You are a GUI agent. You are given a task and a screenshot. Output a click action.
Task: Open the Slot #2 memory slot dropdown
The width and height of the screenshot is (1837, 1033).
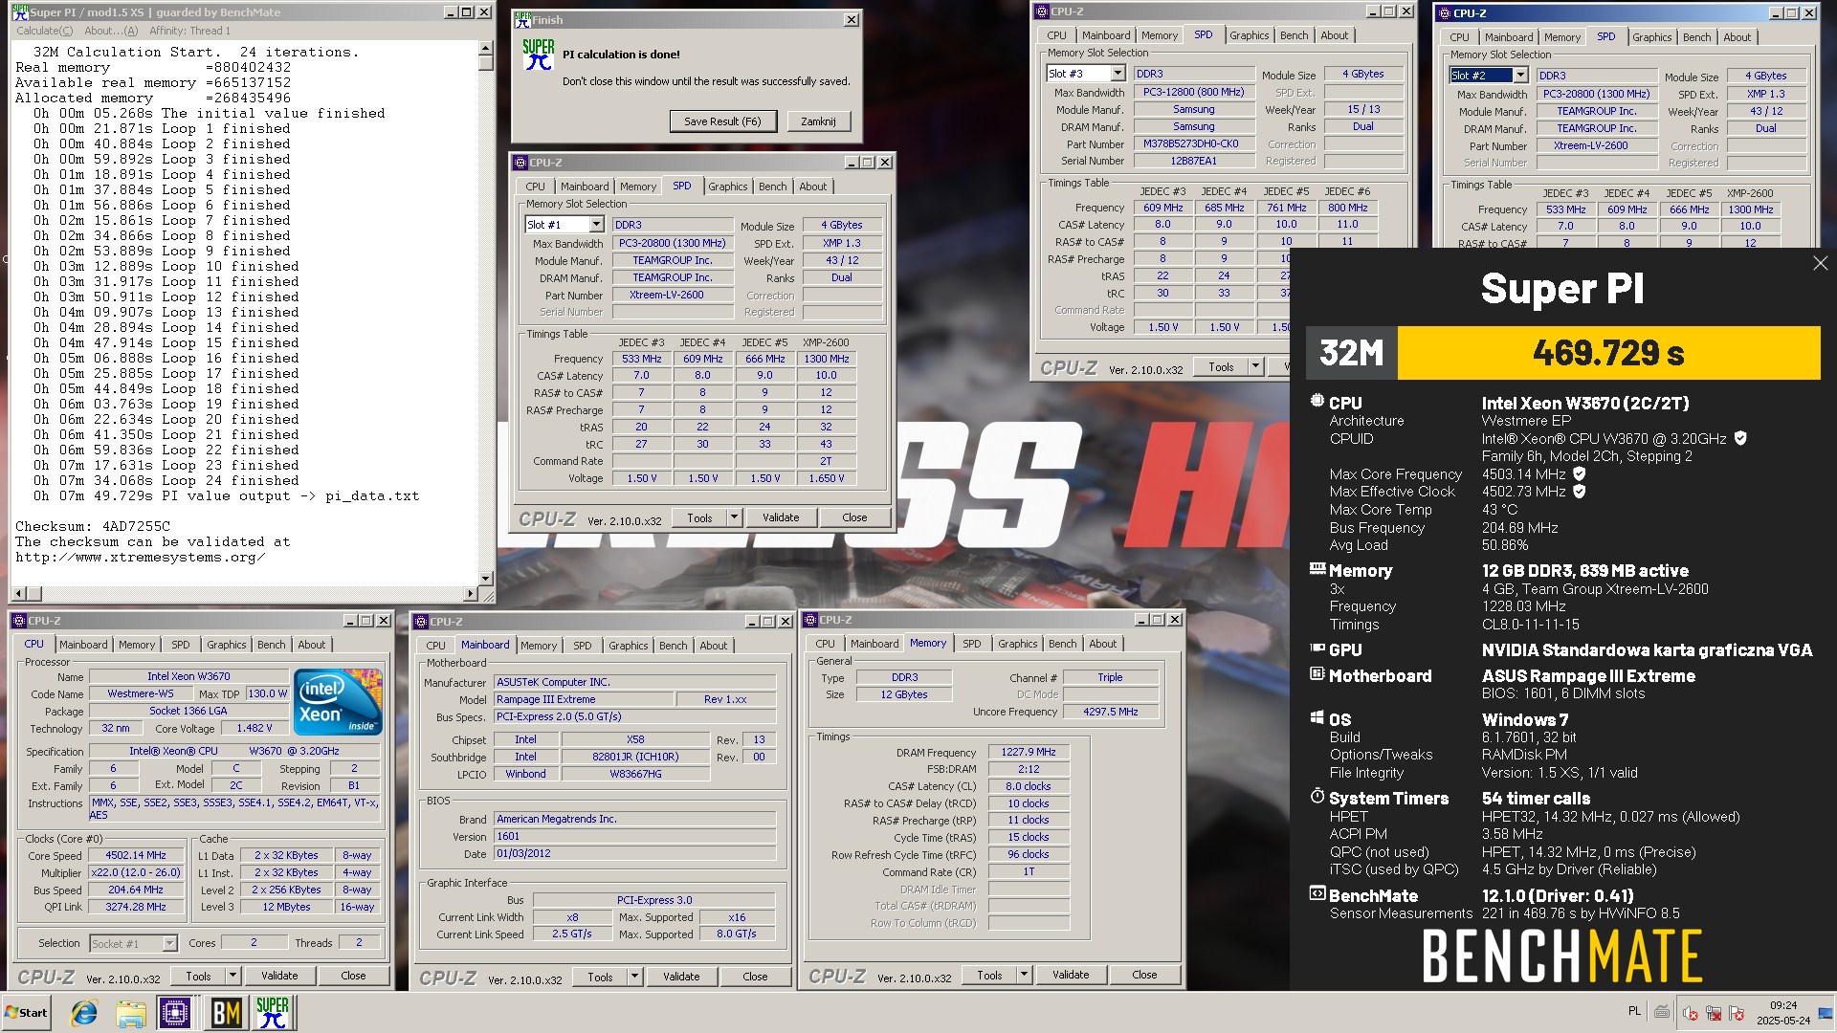[x=1520, y=76]
